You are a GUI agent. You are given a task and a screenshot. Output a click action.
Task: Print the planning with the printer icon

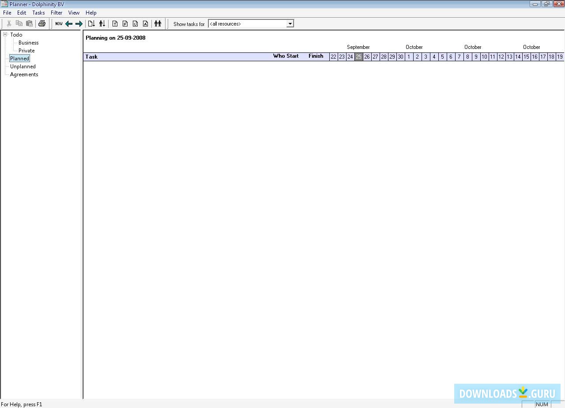click(x=42, y=24)
